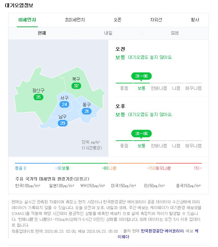
Task: Click the 동구 value badge 26
Action: [x=87, y=111]
